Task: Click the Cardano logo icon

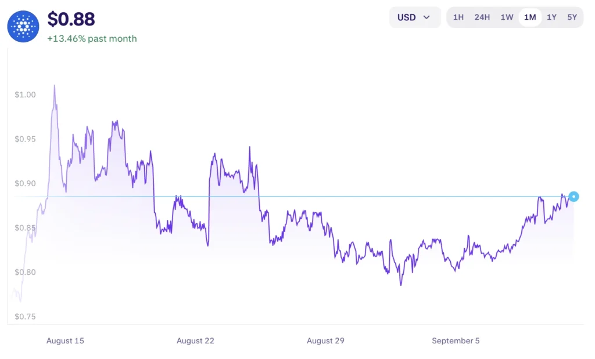Action: 22,26
